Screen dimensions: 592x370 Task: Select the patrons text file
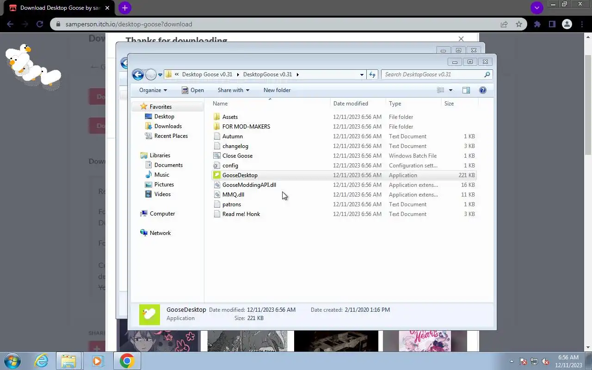pyautogui.click(x=344, y=204)
